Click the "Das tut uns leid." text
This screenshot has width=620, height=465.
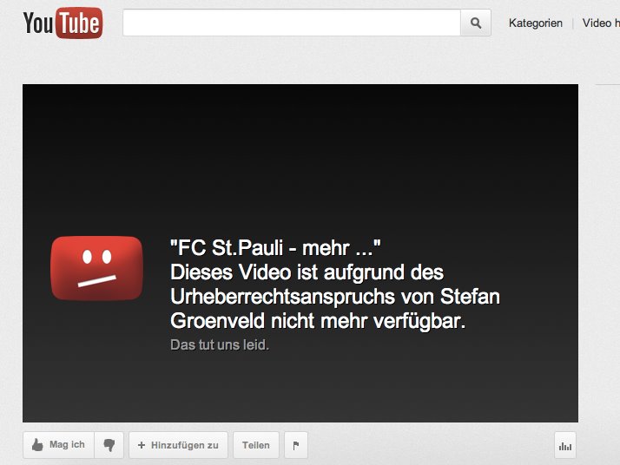coord(220,345)
